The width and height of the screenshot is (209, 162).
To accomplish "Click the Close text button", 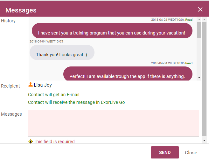I will pos(191,153).
